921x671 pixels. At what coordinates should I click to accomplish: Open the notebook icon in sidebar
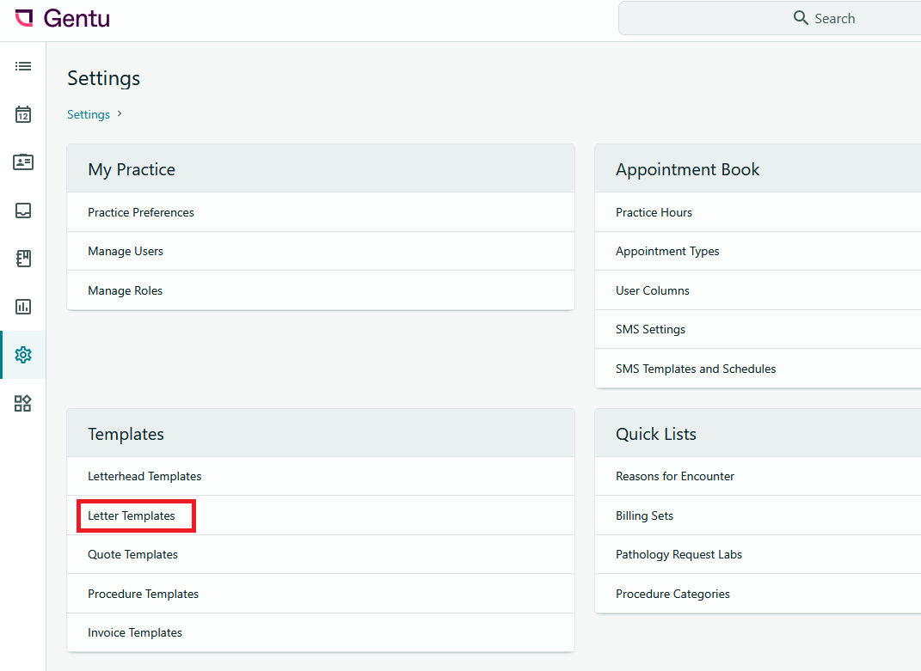(x=23, y=259)
